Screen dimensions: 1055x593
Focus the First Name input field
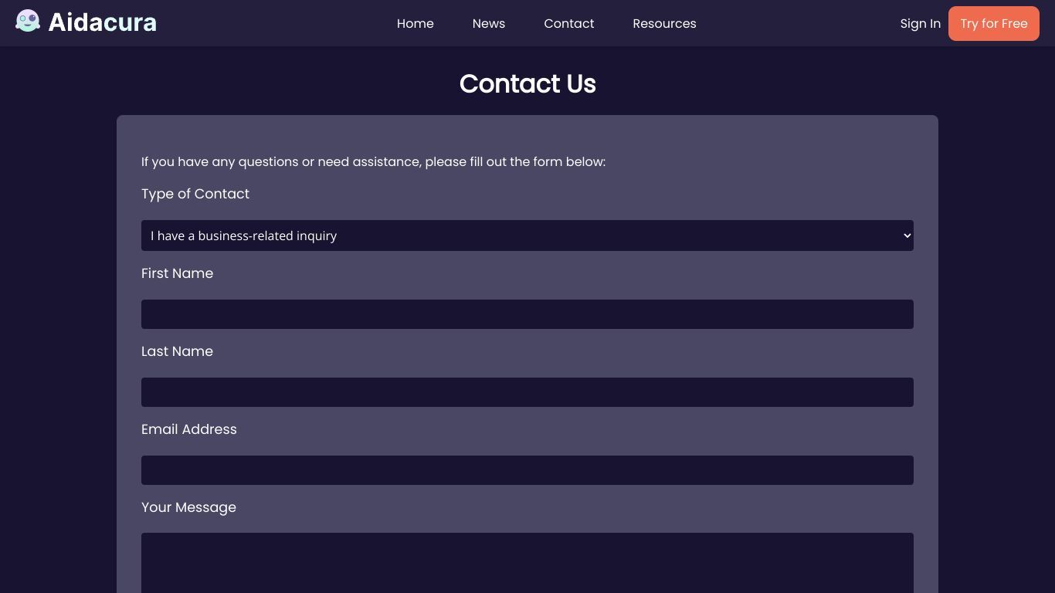pyautogui.click(x=527, y=314)
